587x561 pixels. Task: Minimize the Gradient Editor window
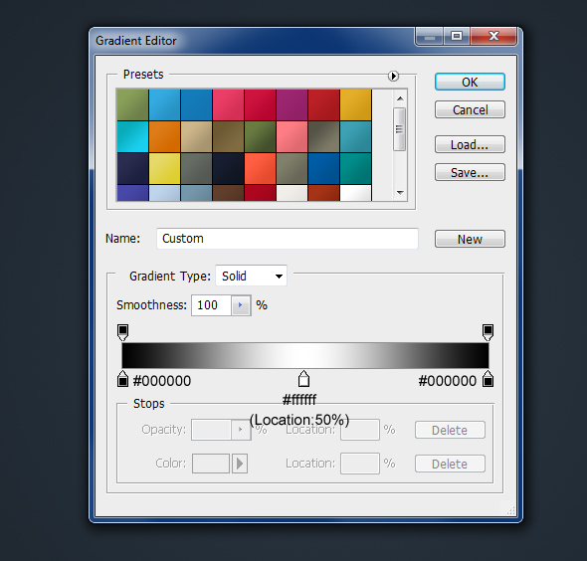point(430,37)
